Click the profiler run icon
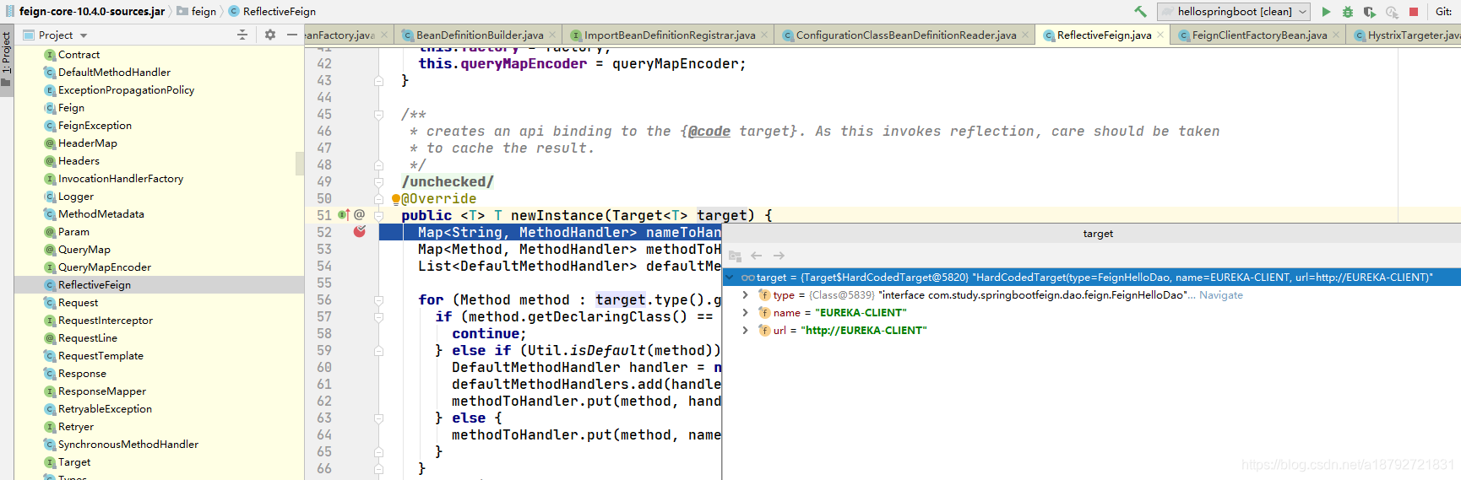This screenshot has width=1461, height=480. pyautogui.click(x=1392, y=12)
